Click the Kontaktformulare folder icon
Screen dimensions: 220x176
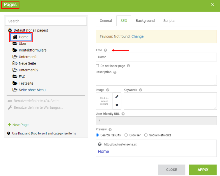(15, 50)
